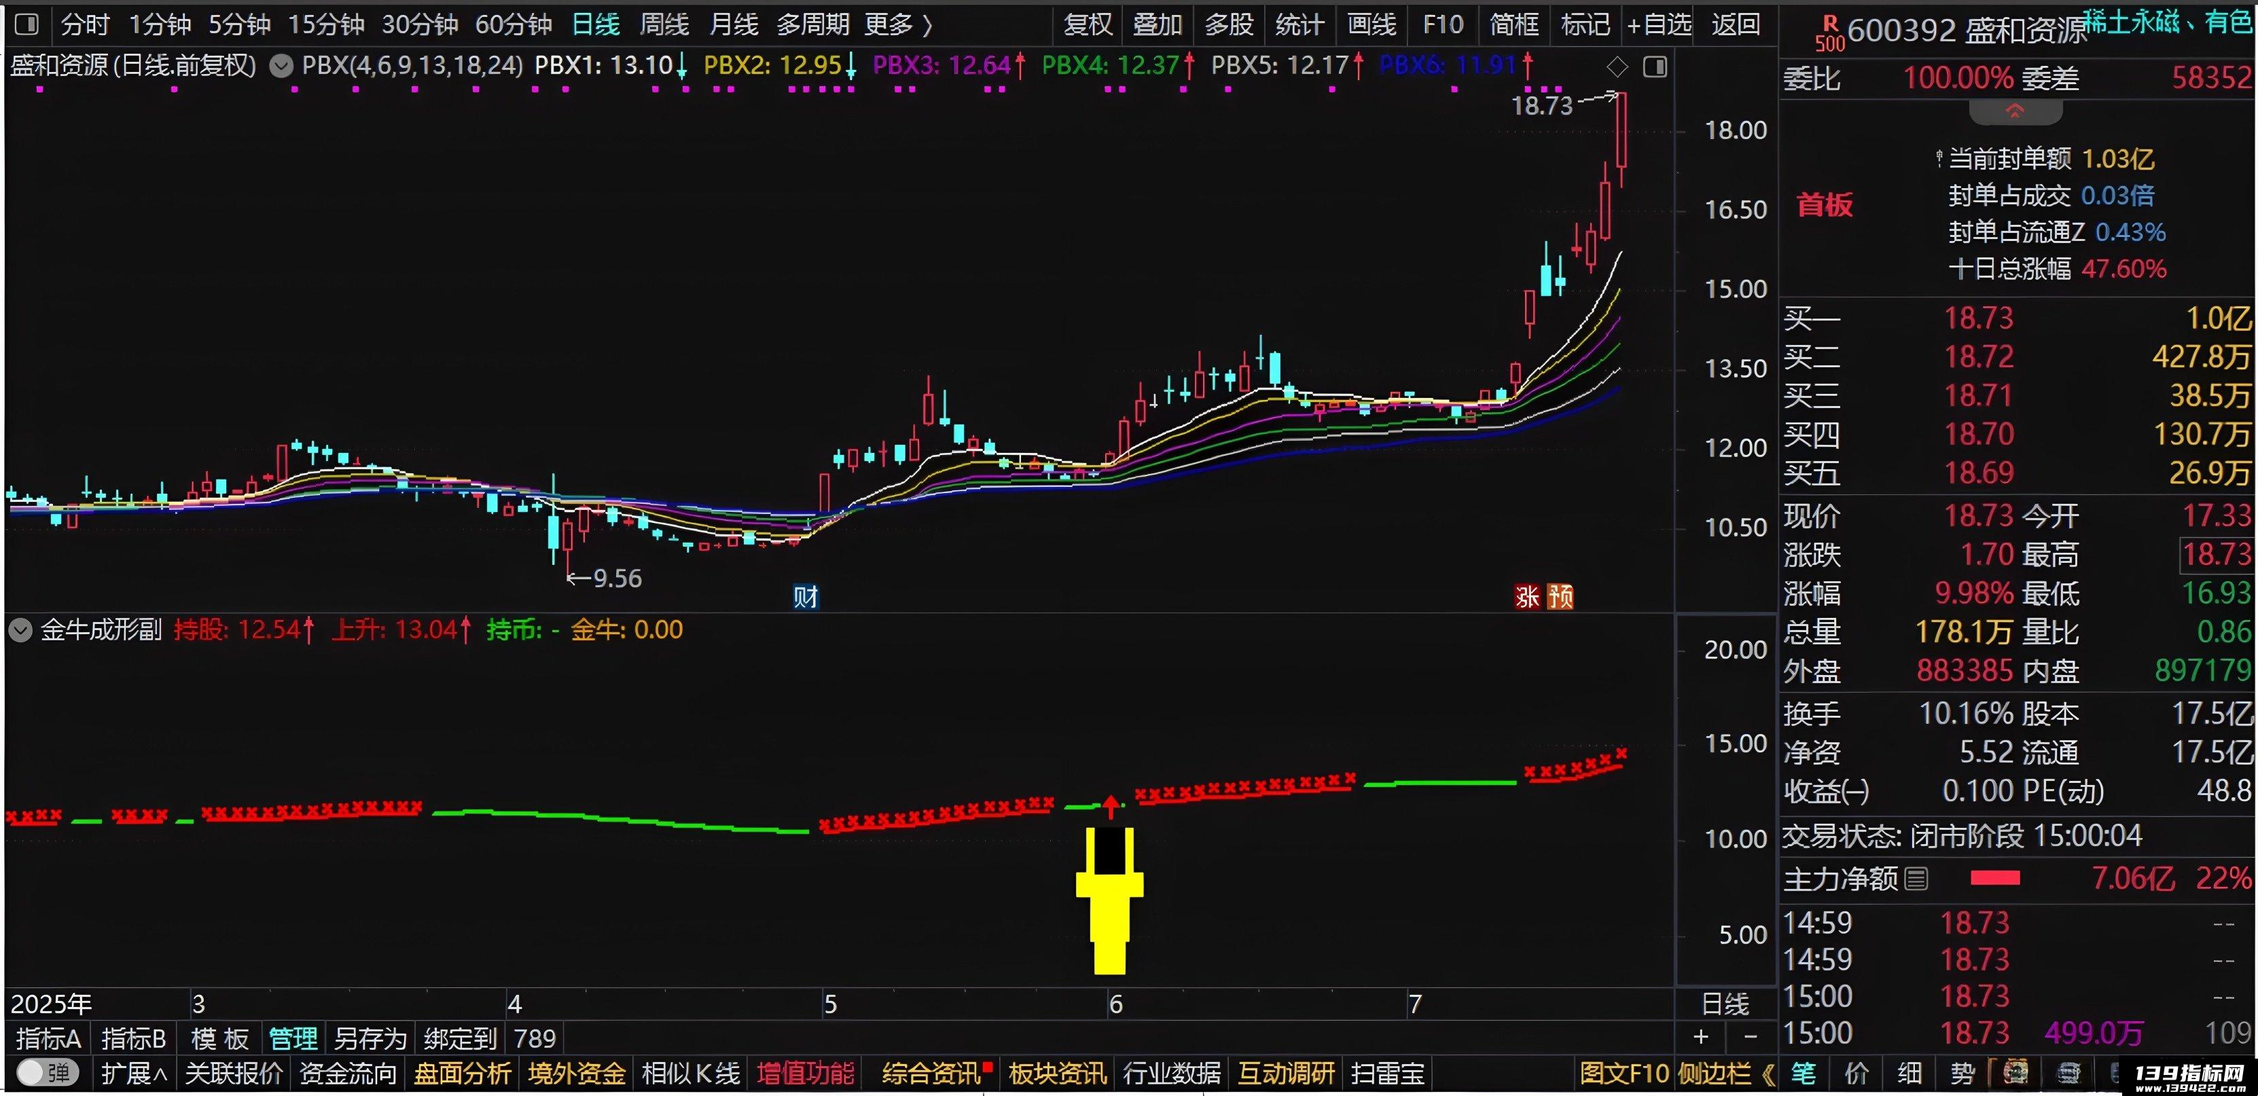The height and width of the screenshot is (1096, 2258).
Task: Click the +自选 add-to-watchlist button
Action: click(1660, 24)
